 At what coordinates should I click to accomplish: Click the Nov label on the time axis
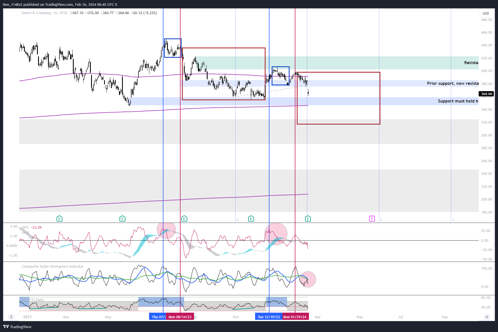(236, 317)
